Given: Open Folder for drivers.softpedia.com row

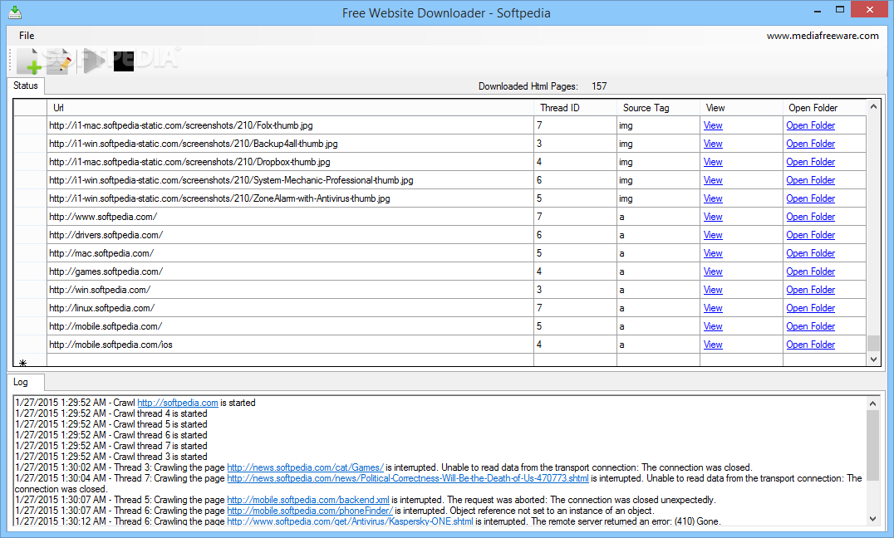Looking at the screenshot, I should 810,235.
